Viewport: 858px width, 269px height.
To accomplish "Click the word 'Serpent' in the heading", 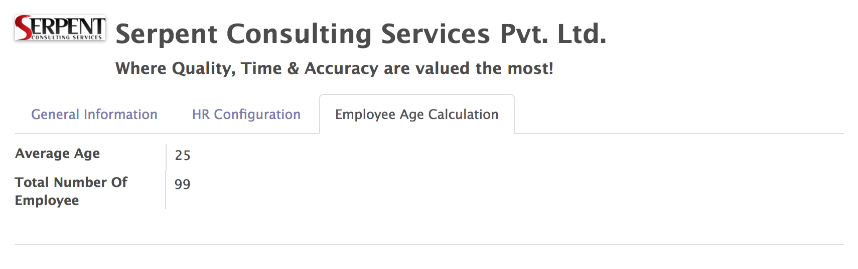I will (x=167, y=34).
